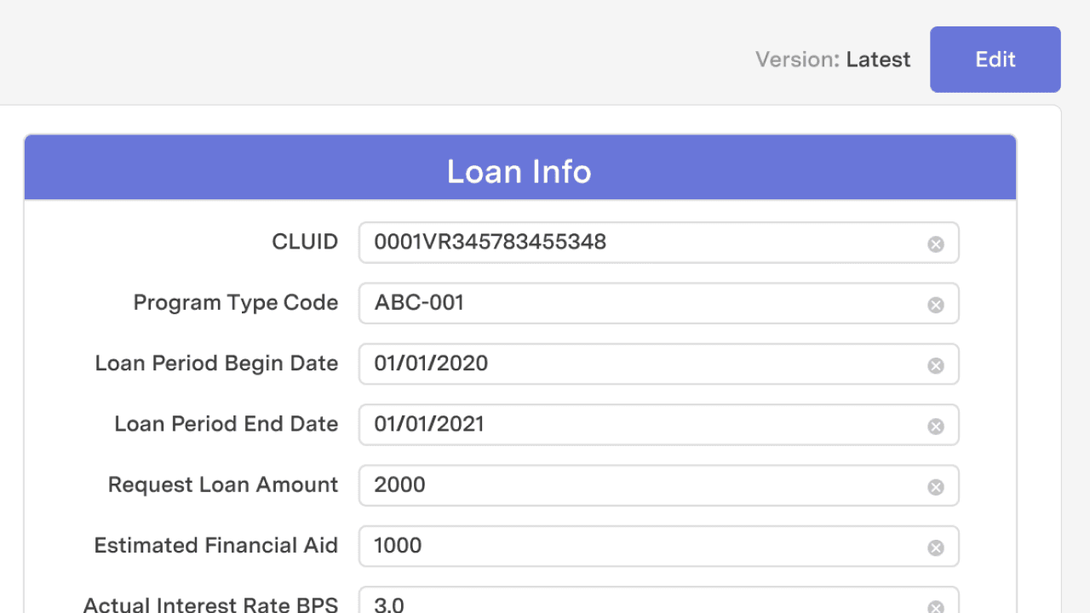
Task: Click the Loan Info section header
Action: tap(519, 168)
